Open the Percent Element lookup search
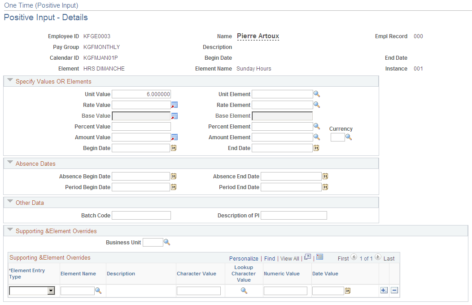 317,126
